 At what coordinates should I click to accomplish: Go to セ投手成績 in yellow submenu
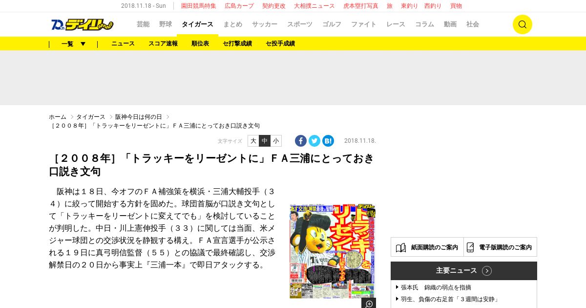tap(280, 44)
